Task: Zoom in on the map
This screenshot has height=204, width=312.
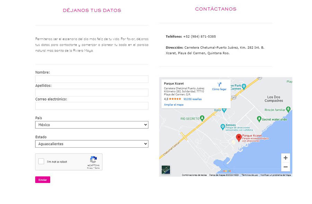Action: (x=285, y=158)
